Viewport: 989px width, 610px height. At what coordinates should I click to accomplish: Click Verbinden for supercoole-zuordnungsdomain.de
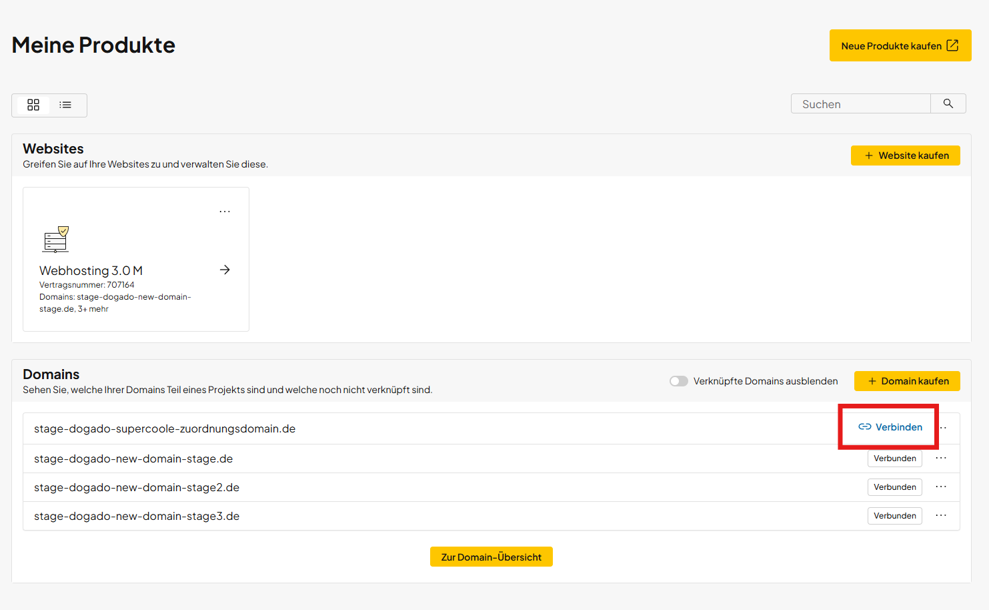click(x=890, y=427)
